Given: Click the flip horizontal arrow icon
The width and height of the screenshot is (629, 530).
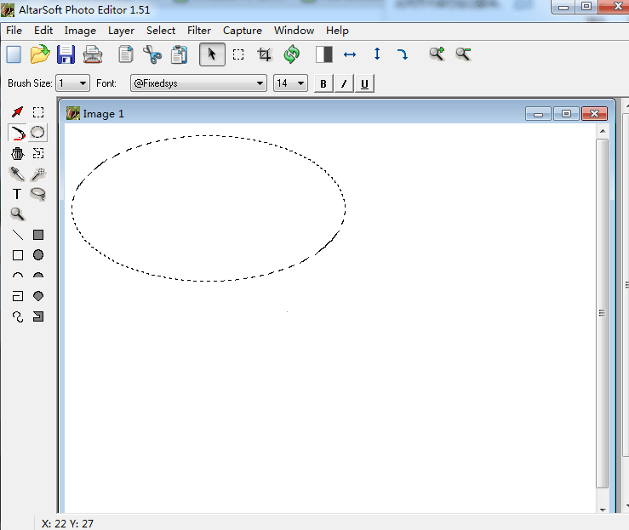Looking at the screenshot, I should tap(350, 54).
